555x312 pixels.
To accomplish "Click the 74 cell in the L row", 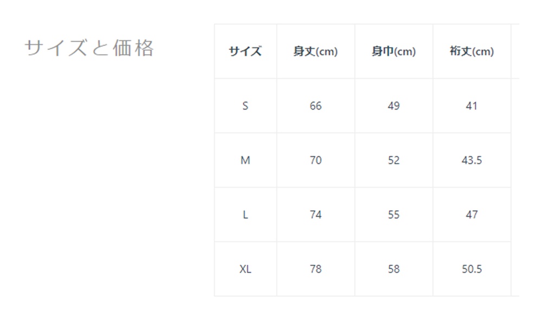I will [x=315, y=215].
